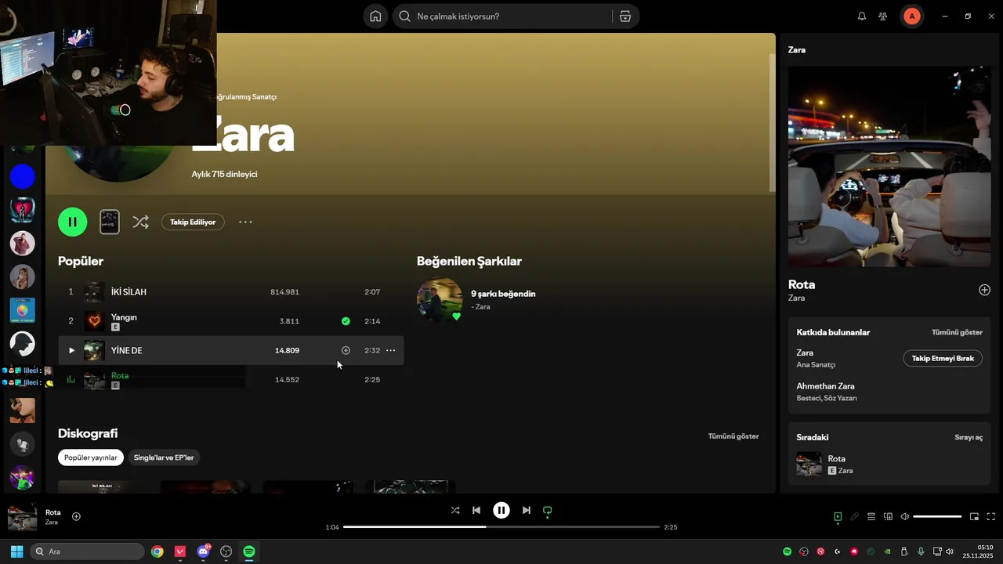
Task: Click the now-playing Rota album art
Action: pos(22,517)
